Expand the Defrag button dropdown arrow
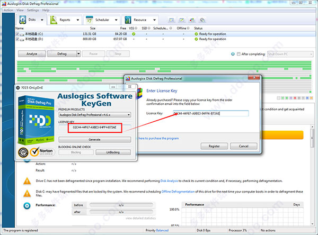The height and width of the screenshot is (235, 318). (x=78, y=53)
